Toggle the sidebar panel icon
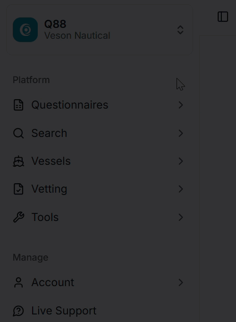 coord(223,17)
